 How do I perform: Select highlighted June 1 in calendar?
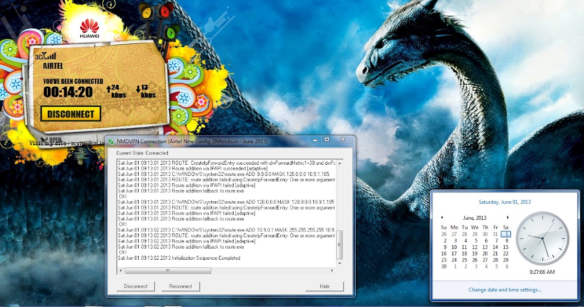pos(506,234)
